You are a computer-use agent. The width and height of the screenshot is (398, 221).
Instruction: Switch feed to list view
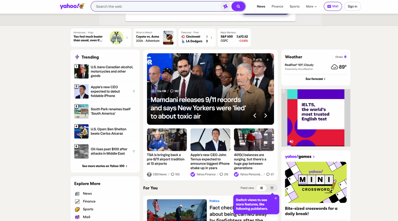coord(261,188)
